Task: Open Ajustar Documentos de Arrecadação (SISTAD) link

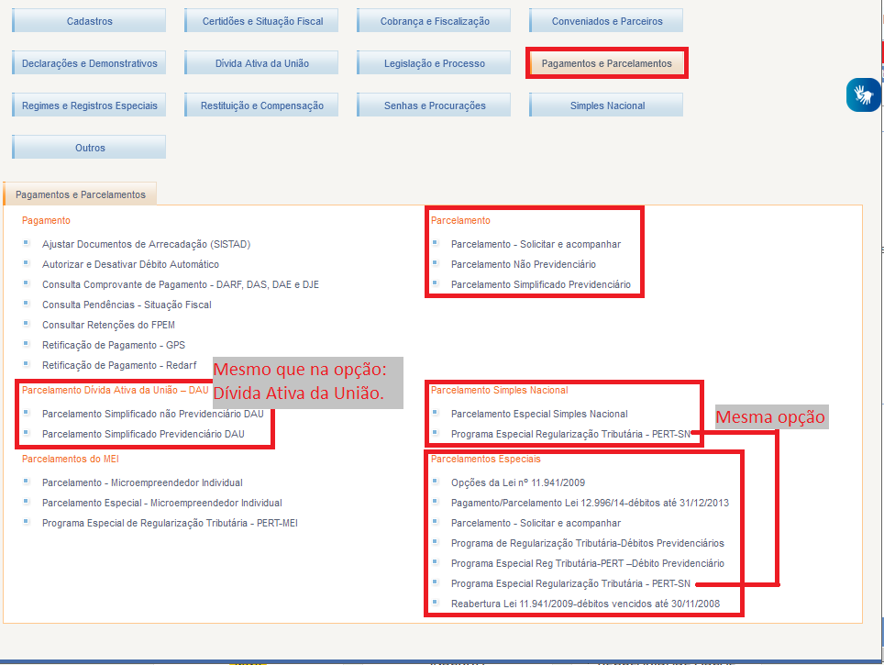Action: click(x=146, y=244)
